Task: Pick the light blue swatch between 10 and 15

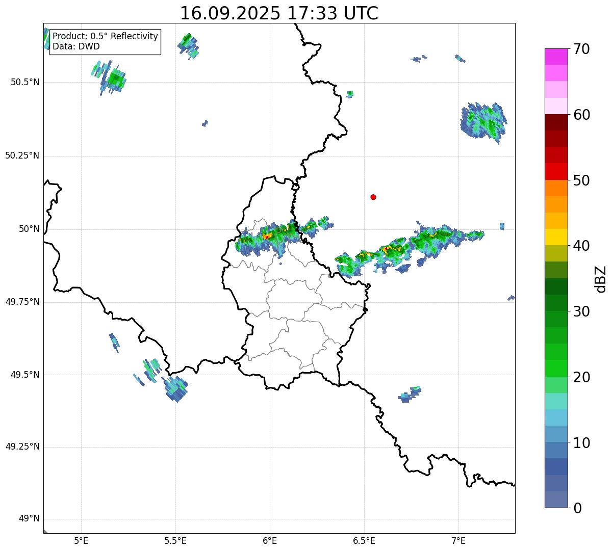Action: (556, 417)
